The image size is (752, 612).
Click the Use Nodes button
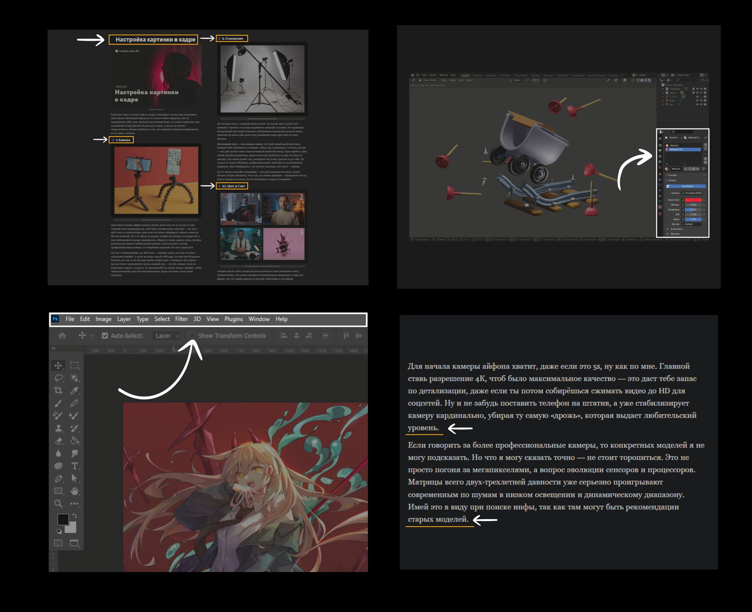687,186
